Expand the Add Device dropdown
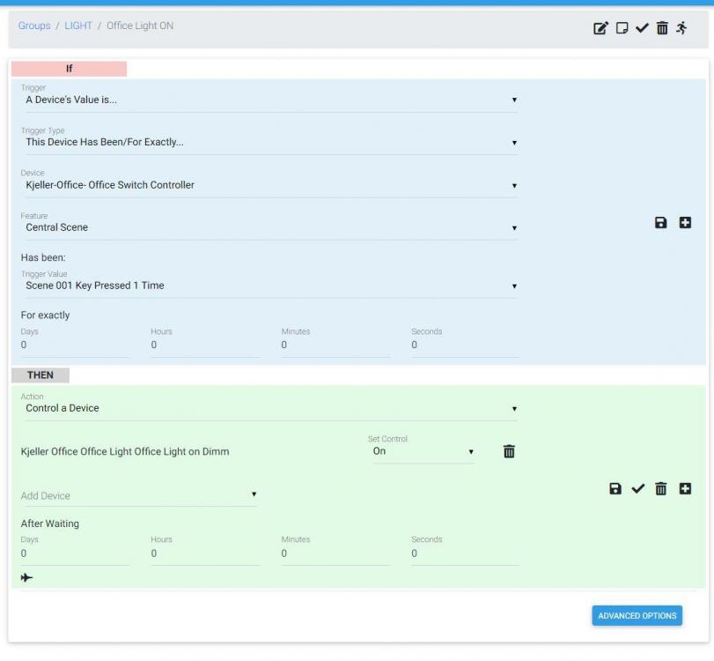The image size is (714, 661). point(138,495)
